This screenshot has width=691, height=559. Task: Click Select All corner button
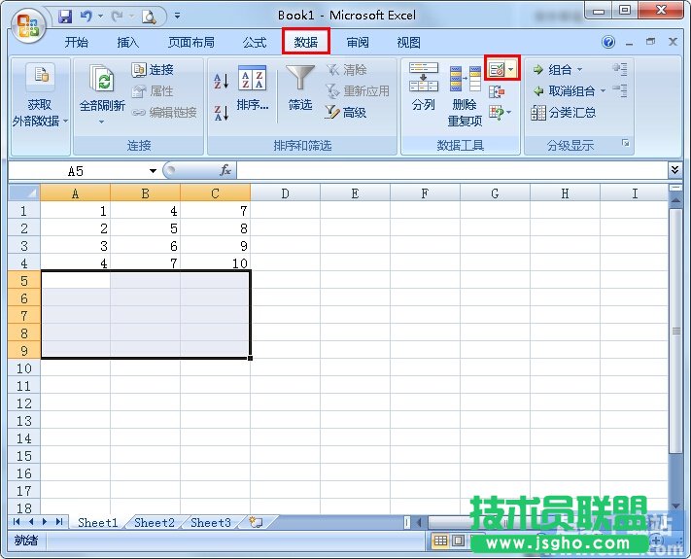(x=24, y=193)
